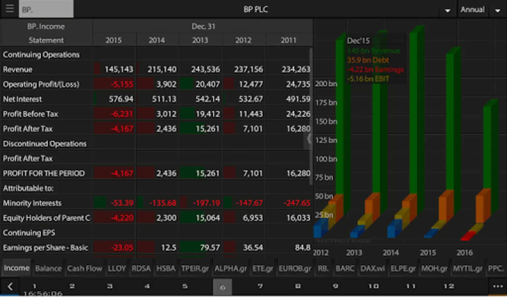Viewport: 507px width, 297px height.
Task: Select the 2014 column header
Action: [156, 40]
